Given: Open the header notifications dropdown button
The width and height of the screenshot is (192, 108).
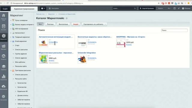Looking at the screenshot, I should 43,8.
